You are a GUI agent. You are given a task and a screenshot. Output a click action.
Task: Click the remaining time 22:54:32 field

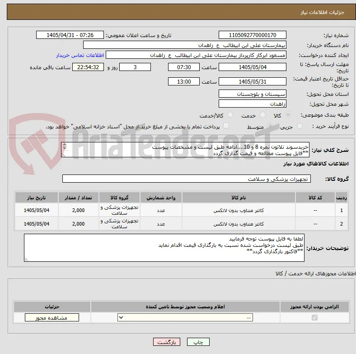pos(88,67)
